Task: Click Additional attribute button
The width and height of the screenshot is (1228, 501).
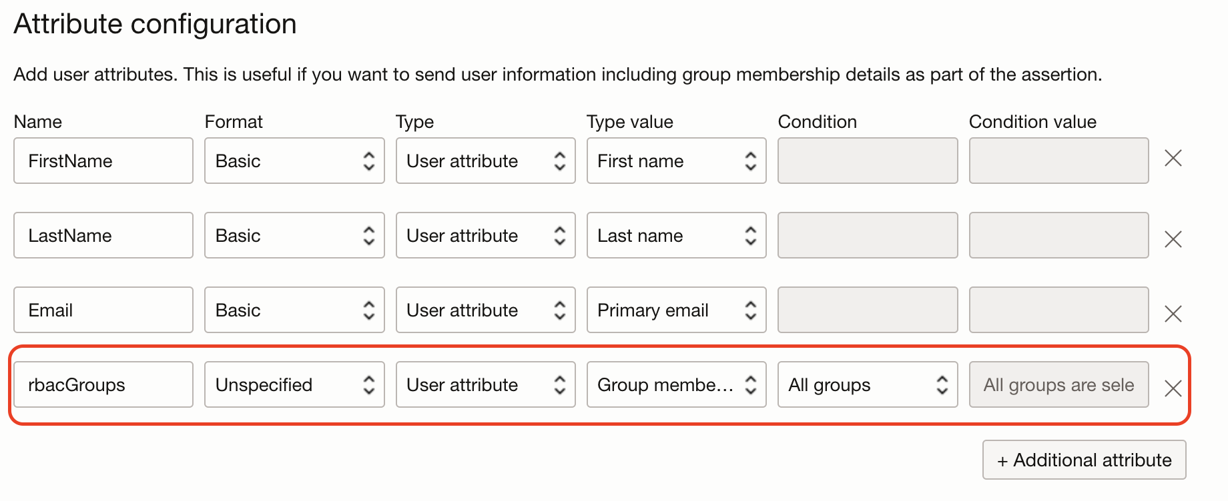Action: tap(1084, 460)
